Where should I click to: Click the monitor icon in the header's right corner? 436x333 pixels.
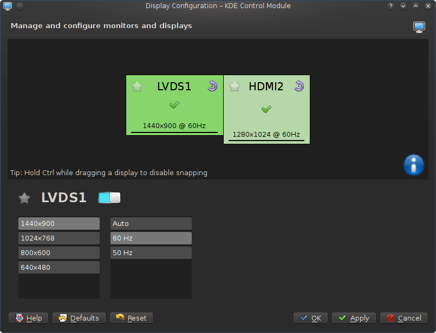(x=419, y=27)
